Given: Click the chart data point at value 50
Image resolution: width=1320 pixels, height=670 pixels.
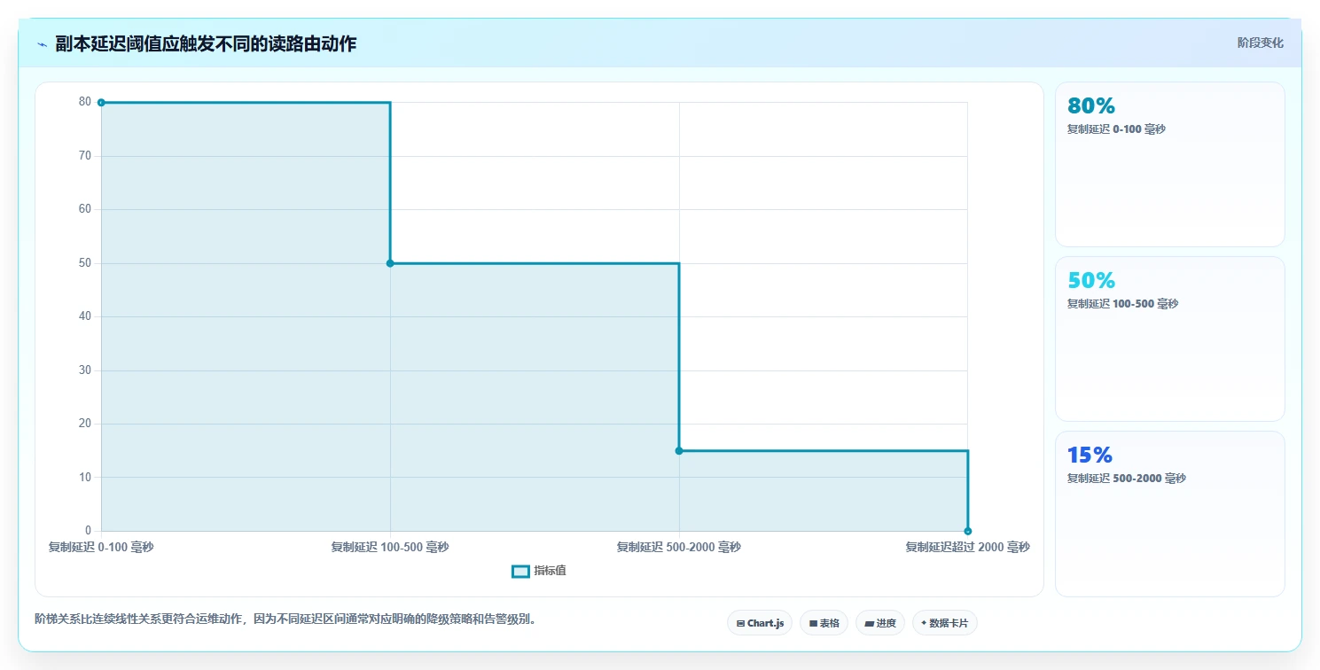Looking at the screenshot, I should pos(390,263).
